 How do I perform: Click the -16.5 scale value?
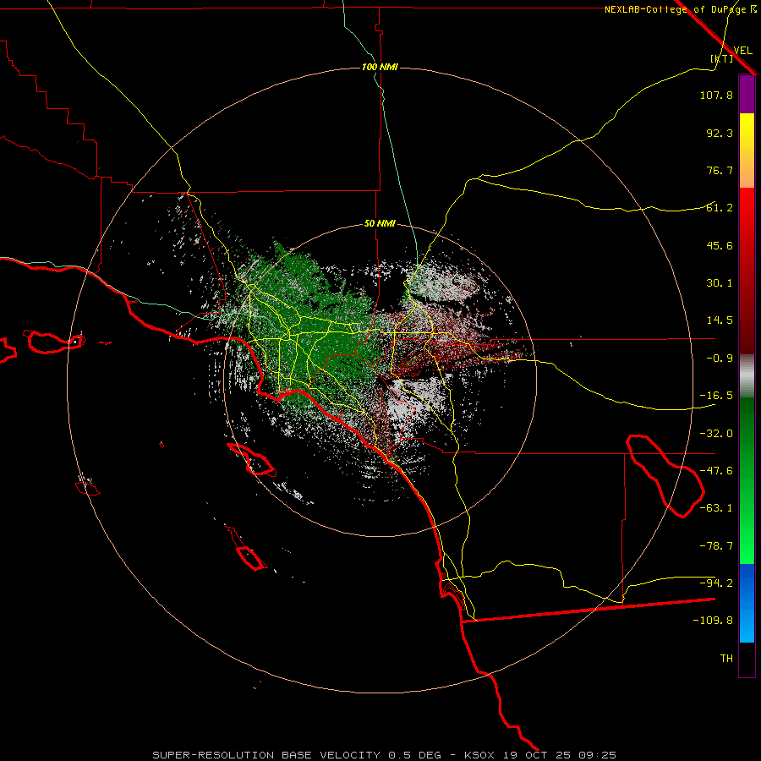(x=716, y=396)
